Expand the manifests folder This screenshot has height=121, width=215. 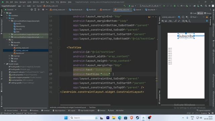[x=7, y=15]
